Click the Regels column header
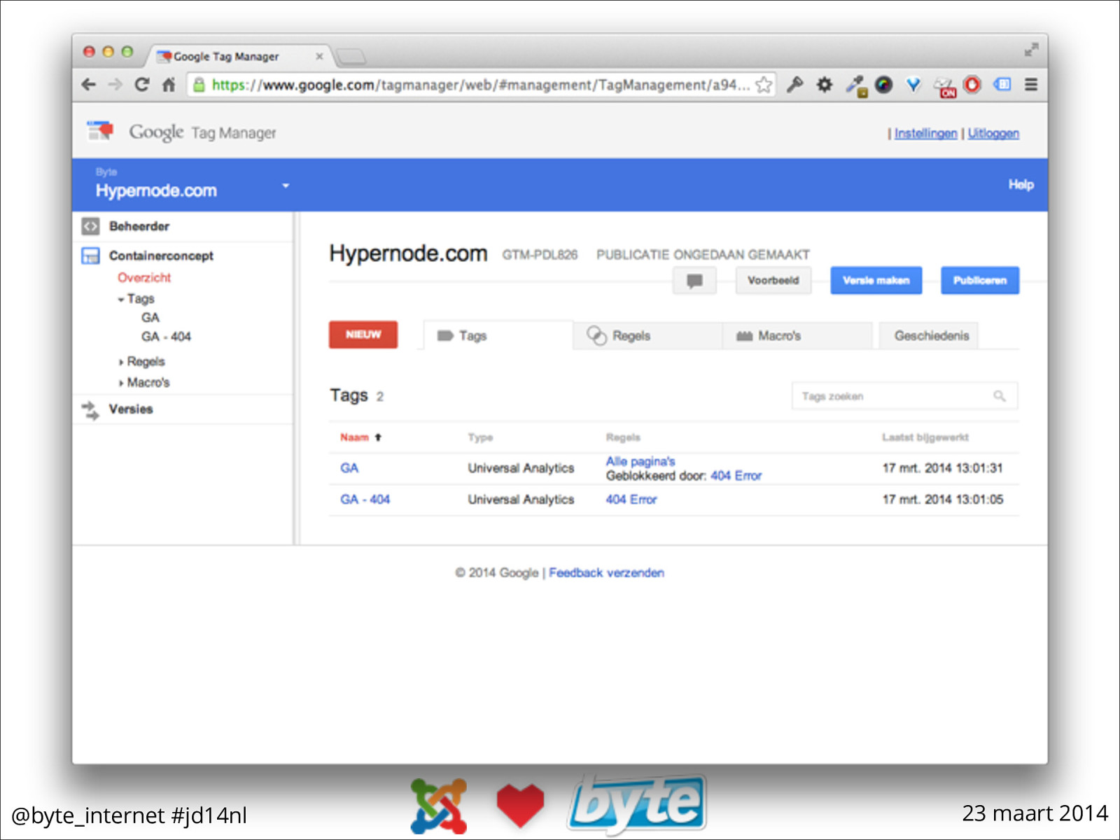Image resolution: width=1120 pixels, height=840 pixels. pos(623,437)
